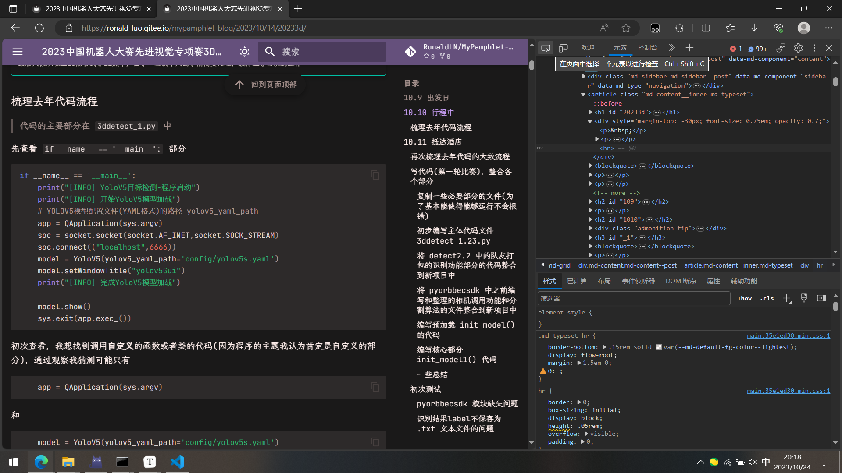This screenshot has width=842, height=473.
Task: Click the new style rule plus icon
Action: pyautogui.click(x=787, y=299)
